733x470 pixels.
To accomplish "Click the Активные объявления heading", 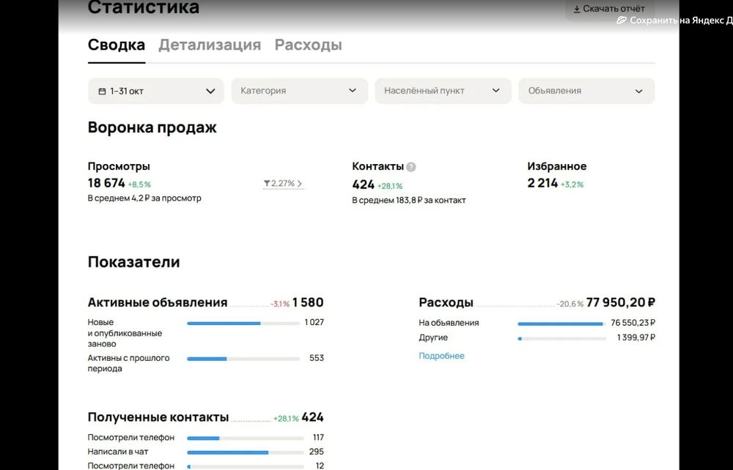I will click(158, 302).
